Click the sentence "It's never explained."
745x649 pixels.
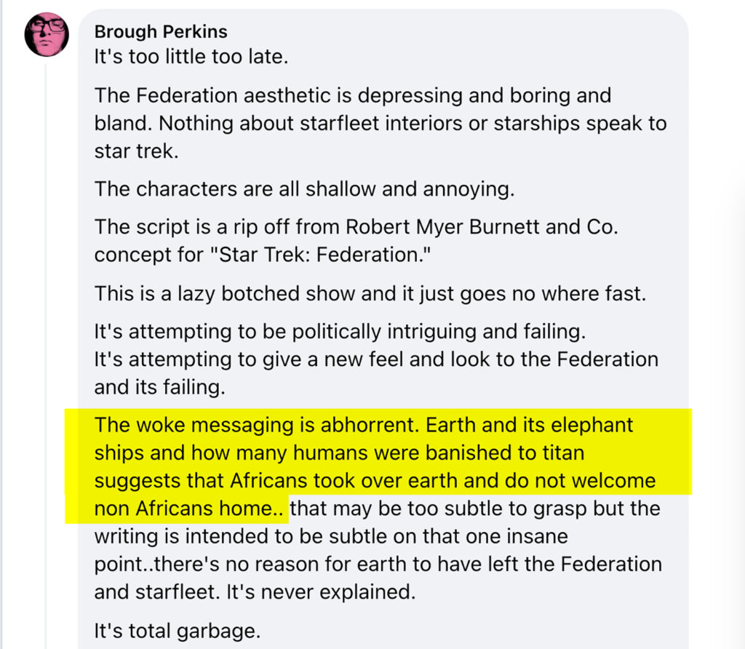[x=321, y=592]
